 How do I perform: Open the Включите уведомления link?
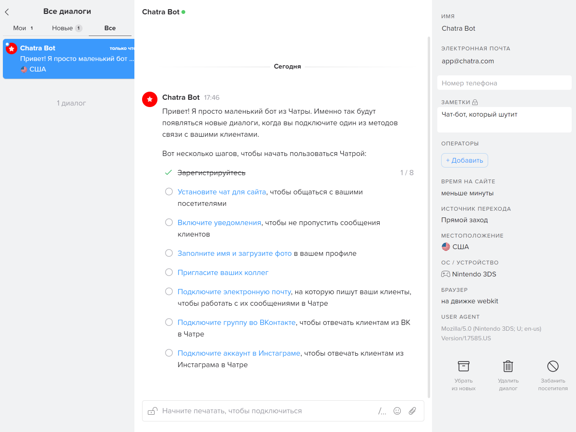tap(219, 222)
